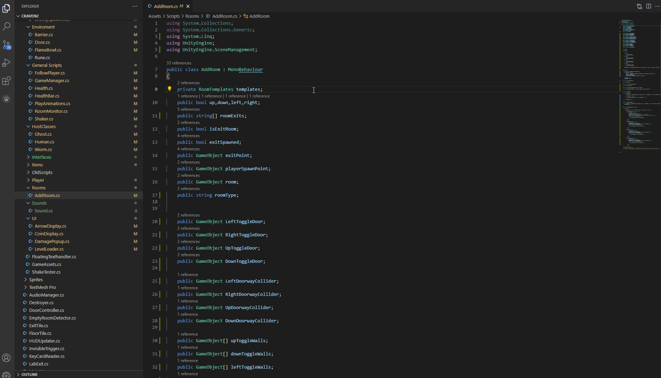Expand the Interfaces folder
This screenshot has height=378, width=661.
tap(28, 157)
